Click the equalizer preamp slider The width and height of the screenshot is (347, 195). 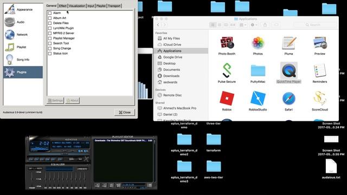32,179
